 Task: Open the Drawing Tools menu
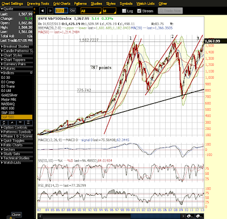(38, 3)
